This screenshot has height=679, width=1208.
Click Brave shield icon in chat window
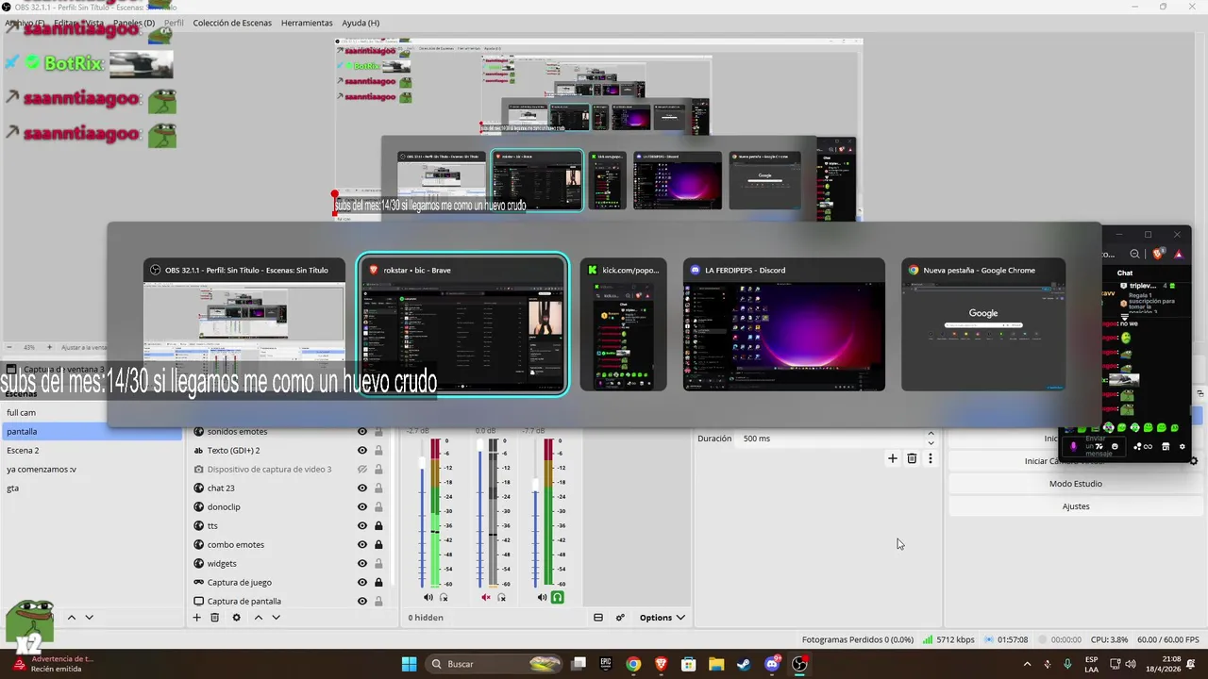(x=1159, y=253)
